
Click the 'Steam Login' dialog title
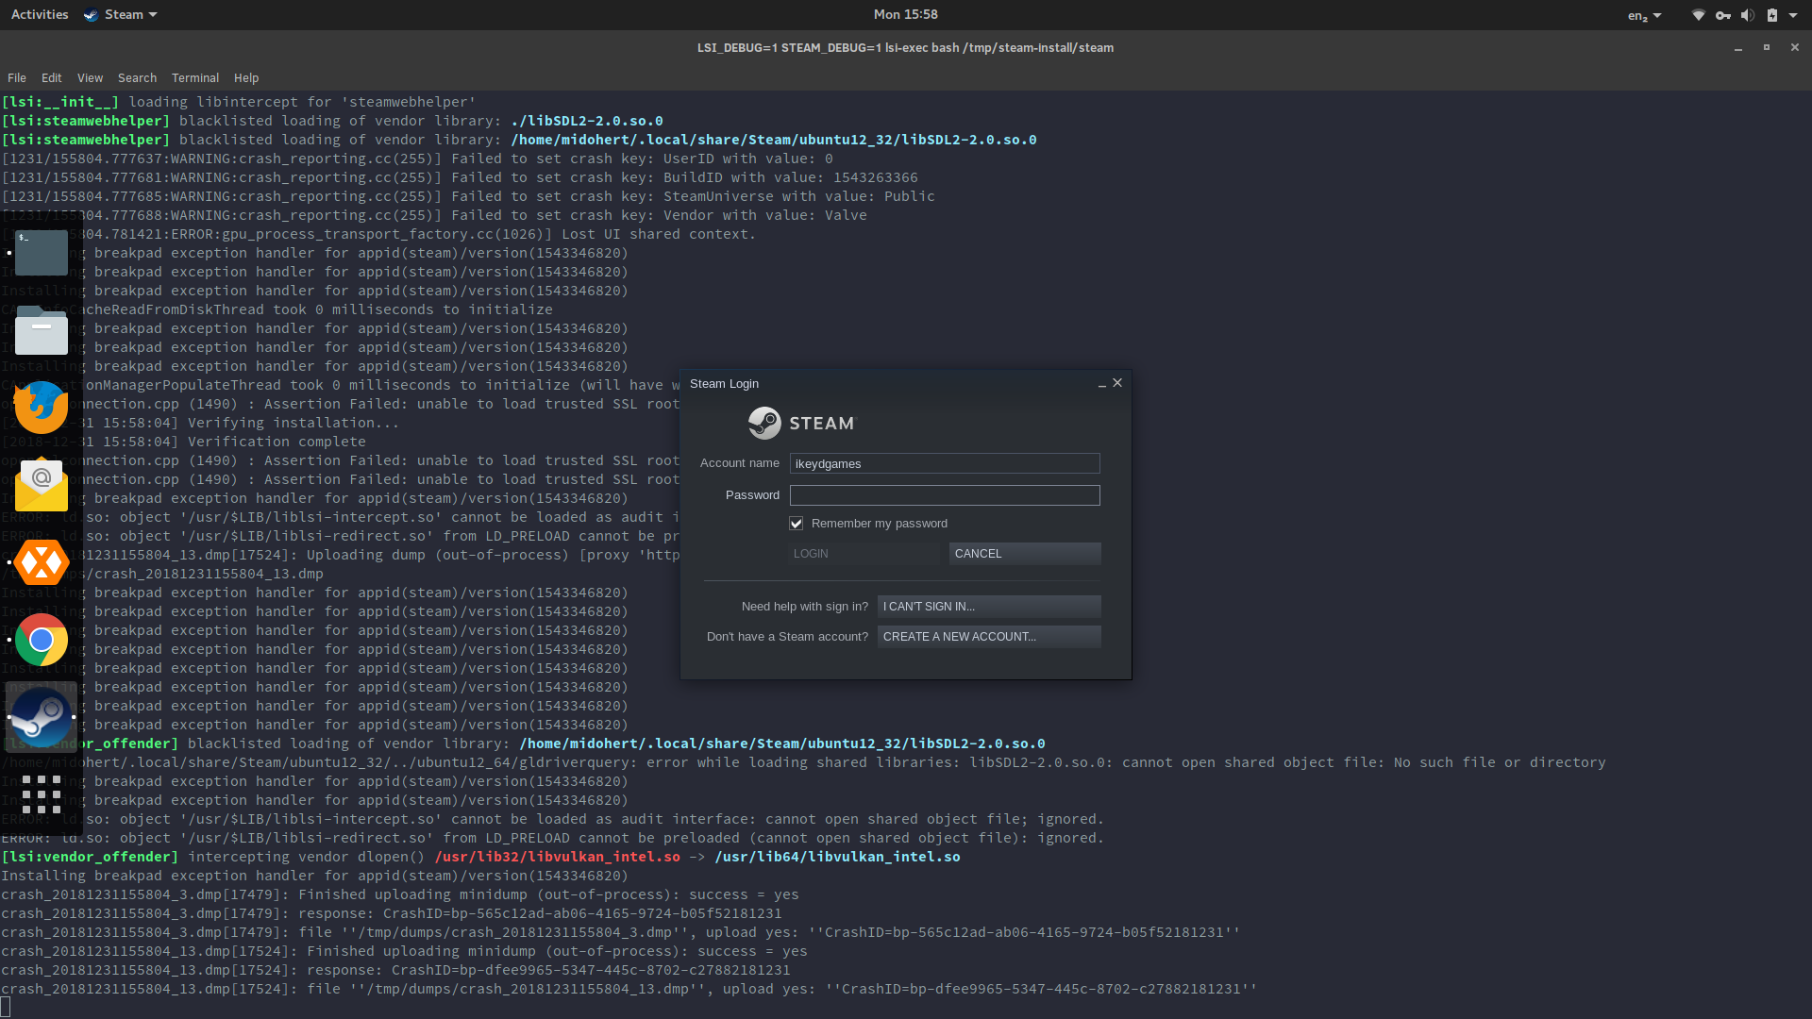point(724,384)
